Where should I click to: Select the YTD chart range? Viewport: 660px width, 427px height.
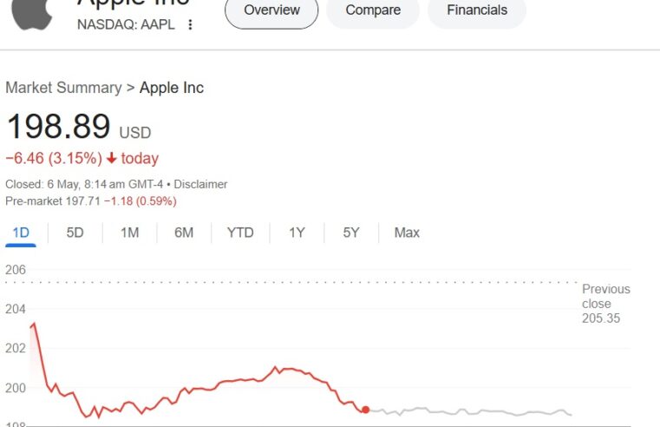tap(240, 233)
